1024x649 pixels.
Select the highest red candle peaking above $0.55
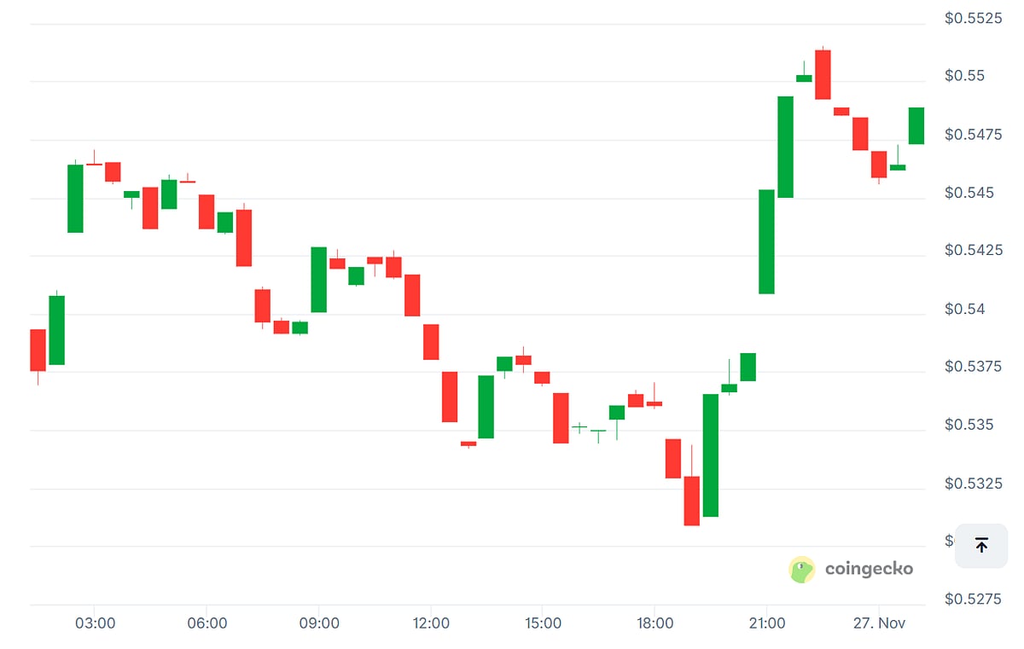click(823, 74)
